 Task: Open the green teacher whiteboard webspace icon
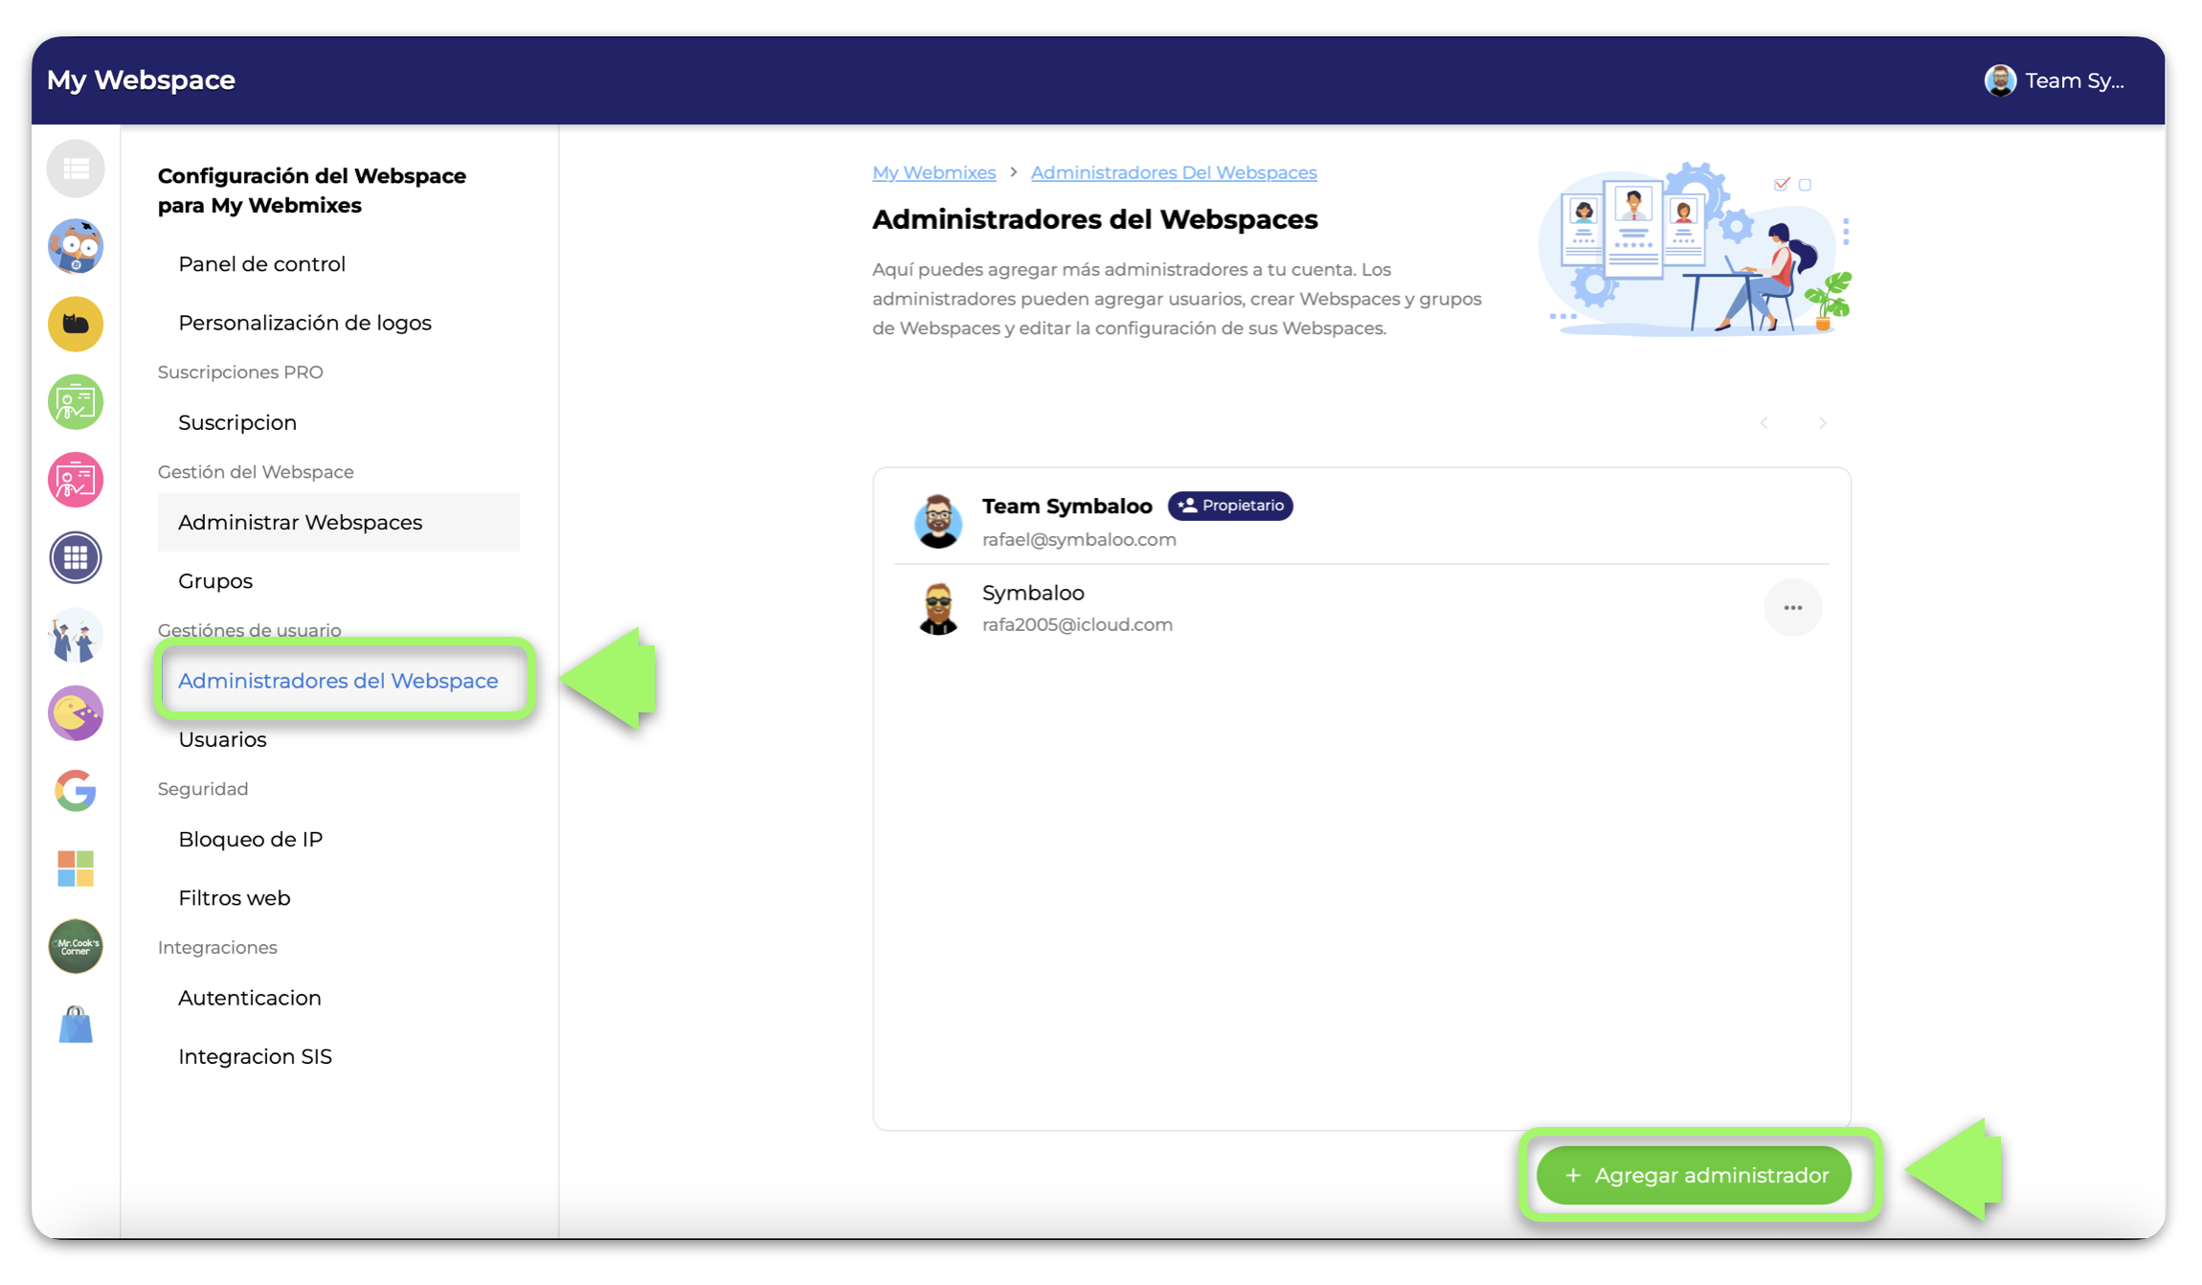pos(76,401)
